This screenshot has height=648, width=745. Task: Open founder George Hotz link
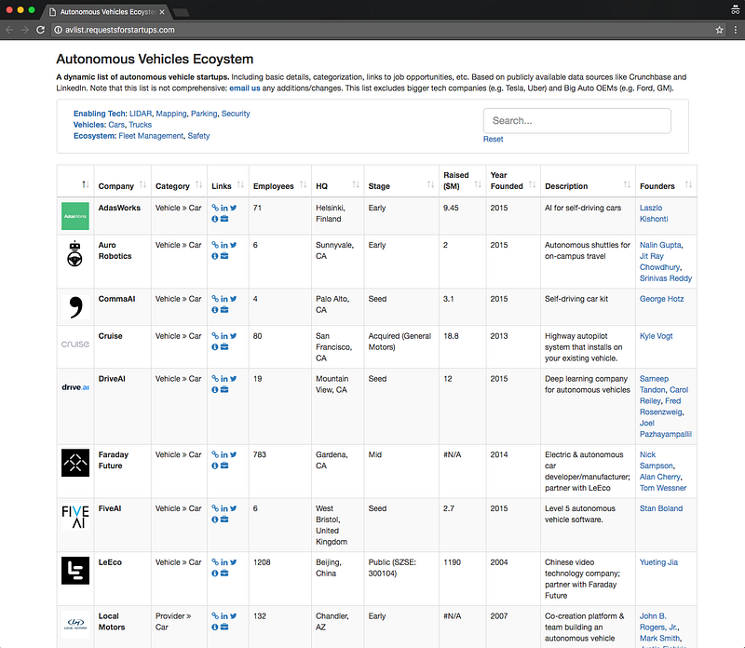coord(661,300)
